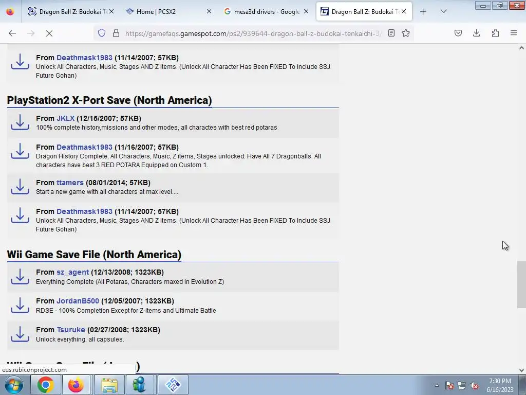The image size is (526, 395).
Task: Focus the gamefaqs URL address bar
Action: coord(253,33)
